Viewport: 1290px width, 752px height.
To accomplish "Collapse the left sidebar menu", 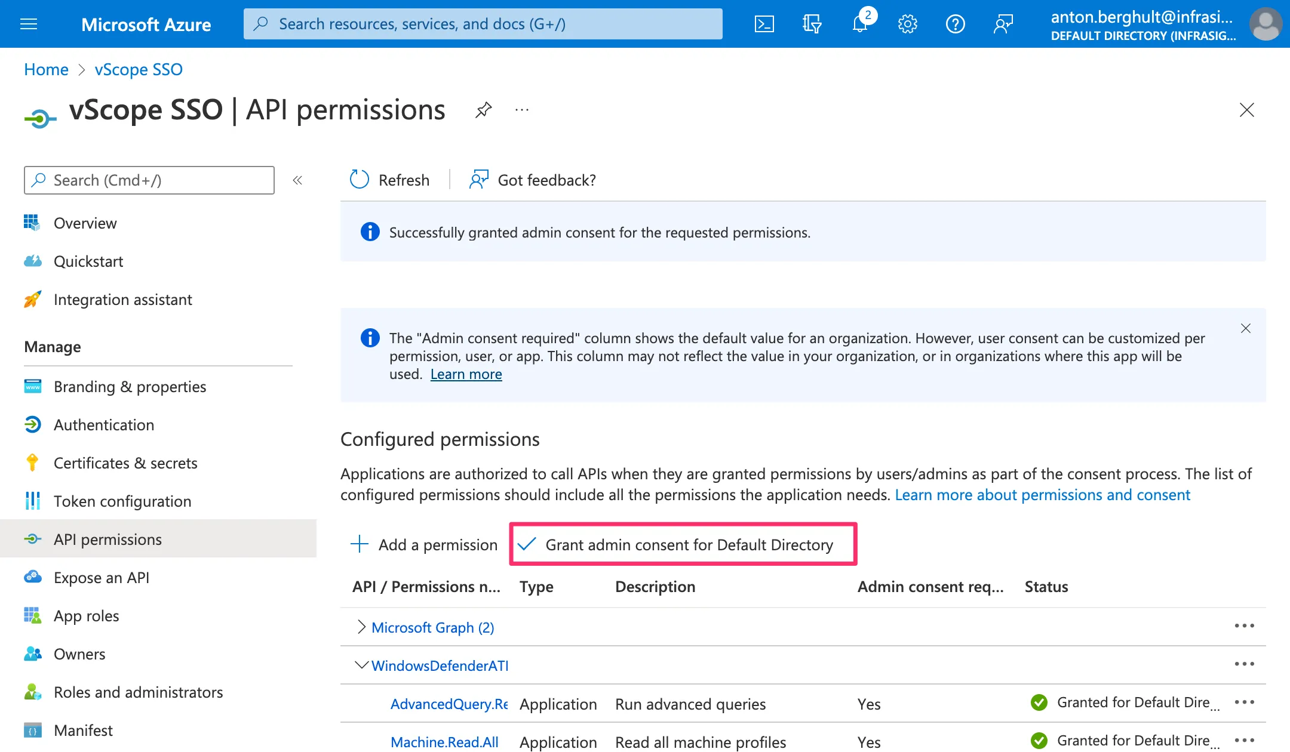I will pos(297,180).
